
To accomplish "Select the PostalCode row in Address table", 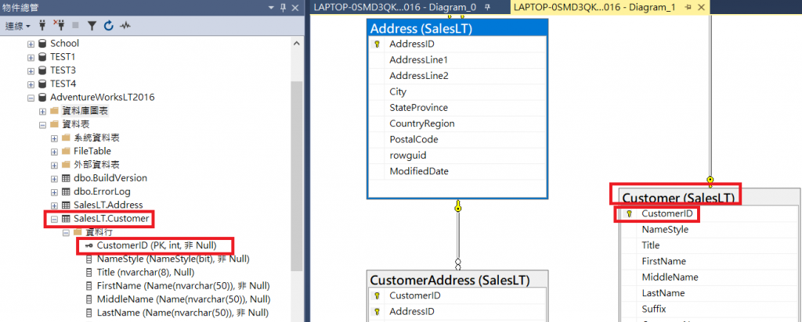I will pyautogui.click(x=457, y=139).
